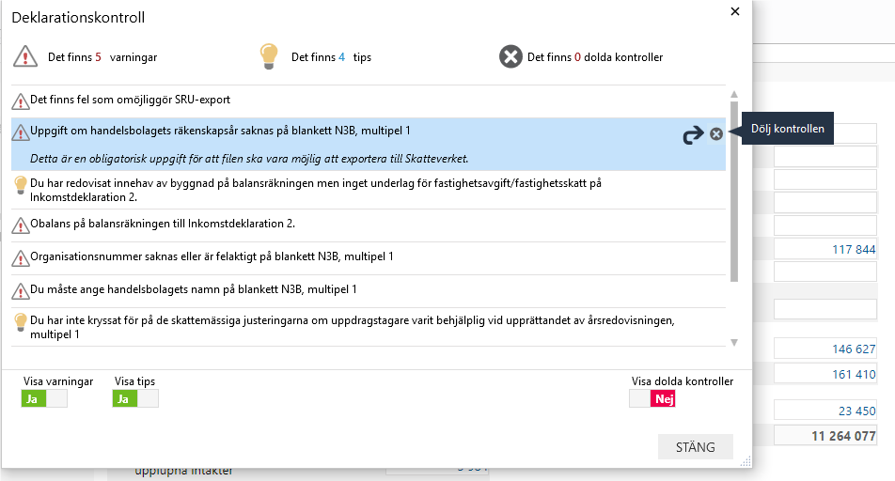This screenshot has width=895, height=481.
Task: Toggle the Visa varningar switch
Action: click(x=44, y=399)
